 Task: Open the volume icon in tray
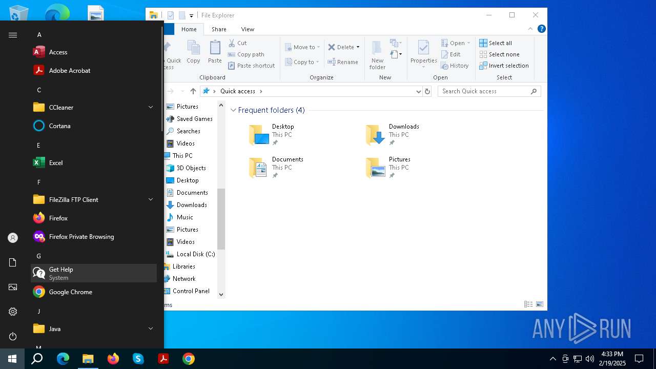(x=590, y=359)
